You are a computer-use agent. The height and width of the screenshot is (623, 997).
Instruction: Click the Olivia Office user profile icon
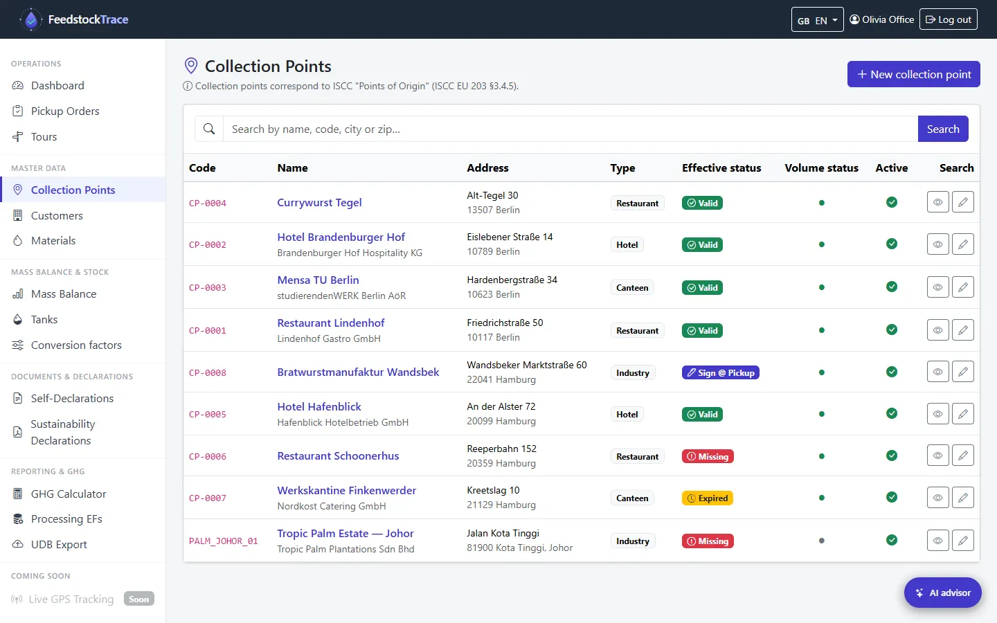854,19
